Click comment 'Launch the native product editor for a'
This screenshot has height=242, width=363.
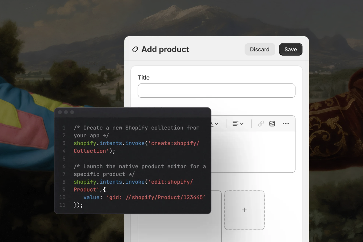coord(140,166)
